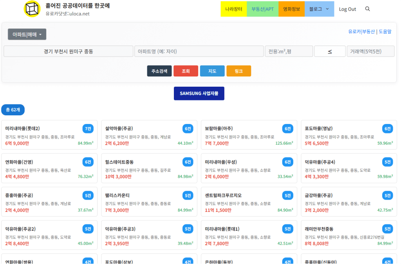Expand the 블로그 dropdown menu

click(319, 9)
